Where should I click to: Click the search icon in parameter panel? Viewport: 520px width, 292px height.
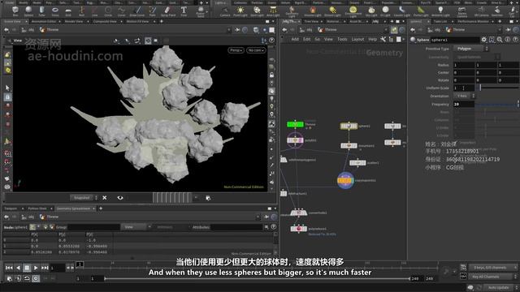tap(500, 40)
